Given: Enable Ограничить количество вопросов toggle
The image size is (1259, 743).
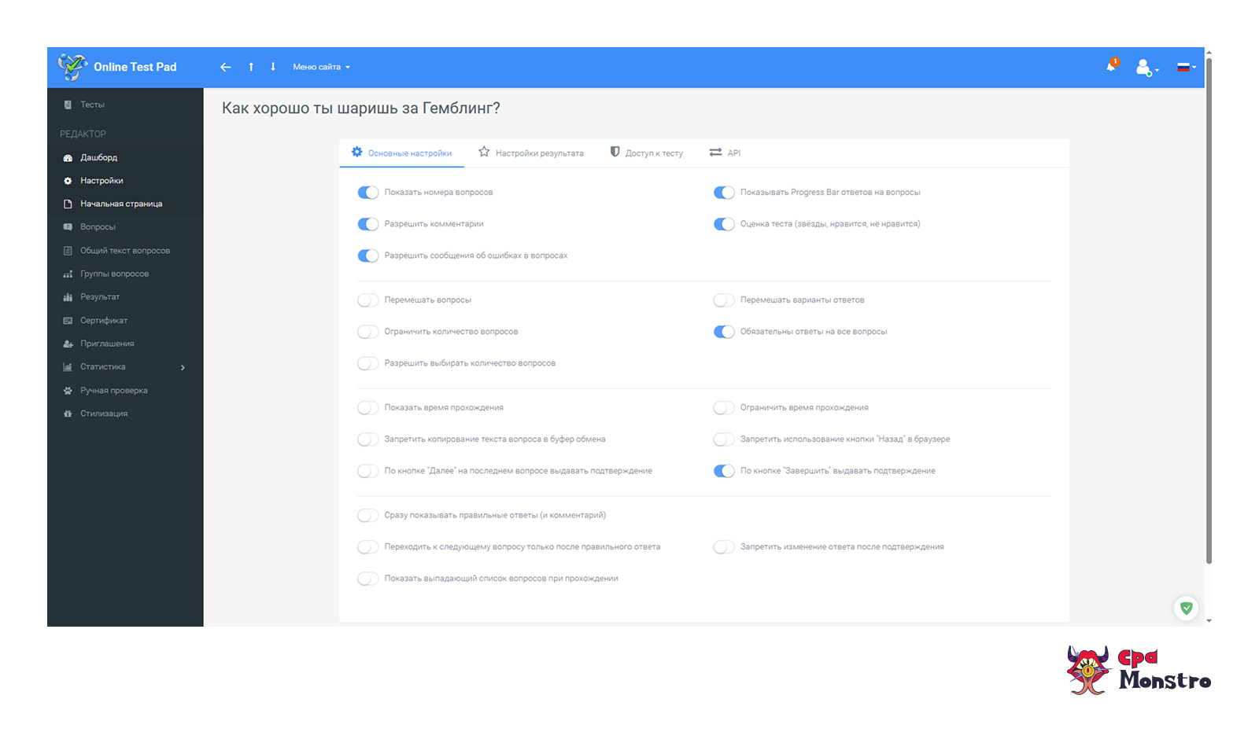Looking at the screenshot, I should pos(368,332).
